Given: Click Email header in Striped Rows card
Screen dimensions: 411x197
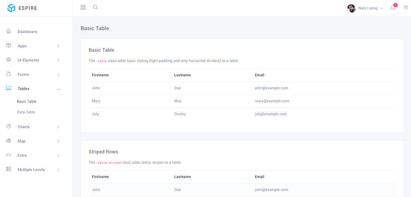Looking at the screenshot, I should coord(260,177).
